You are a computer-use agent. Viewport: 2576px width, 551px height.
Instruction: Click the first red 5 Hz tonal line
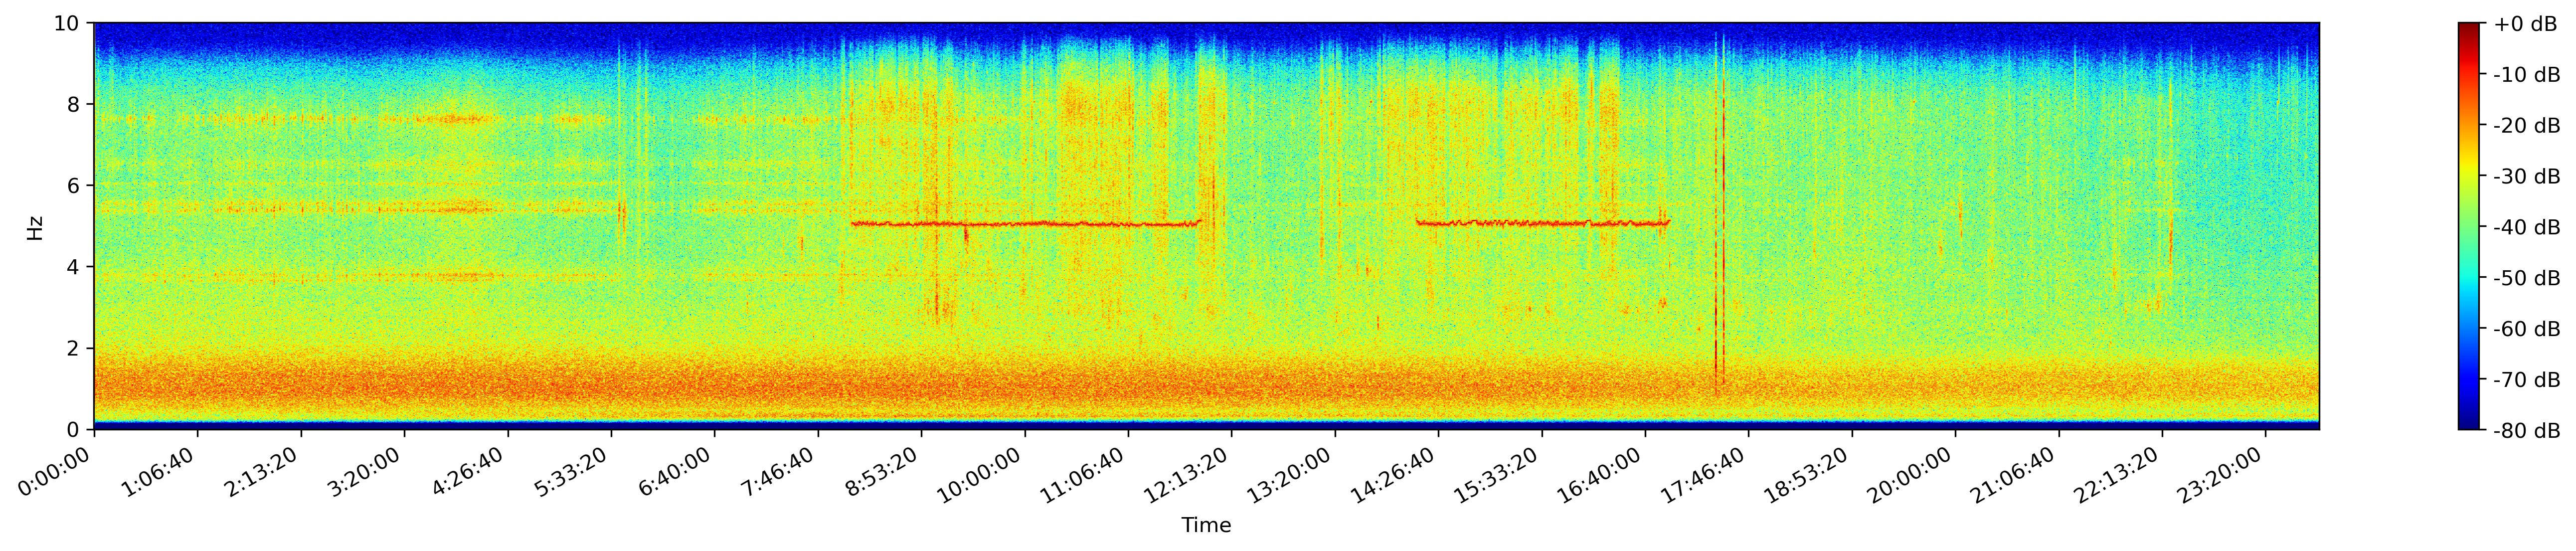point(1026,224)
